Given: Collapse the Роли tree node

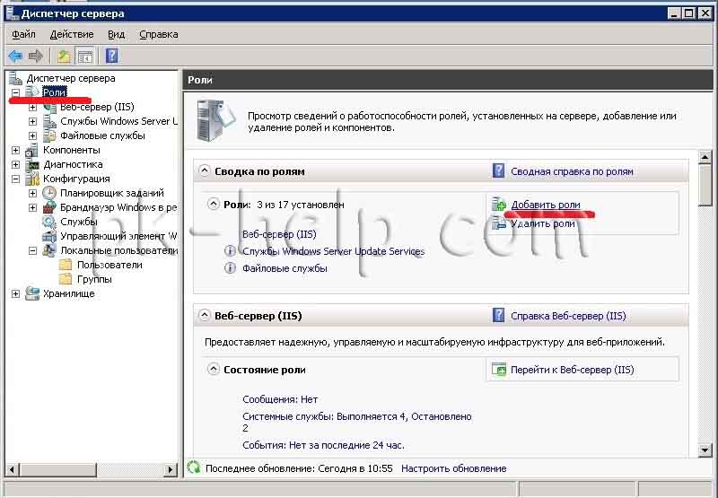Looking at the screenshot, I should coord(15,92).
